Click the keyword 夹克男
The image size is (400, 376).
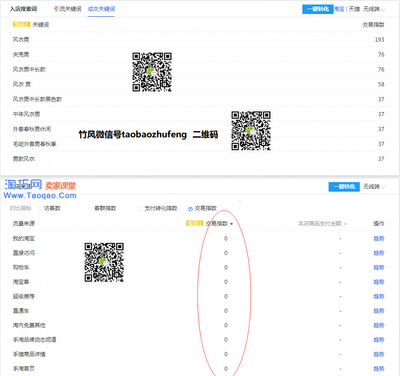click(x=21, y=55)
